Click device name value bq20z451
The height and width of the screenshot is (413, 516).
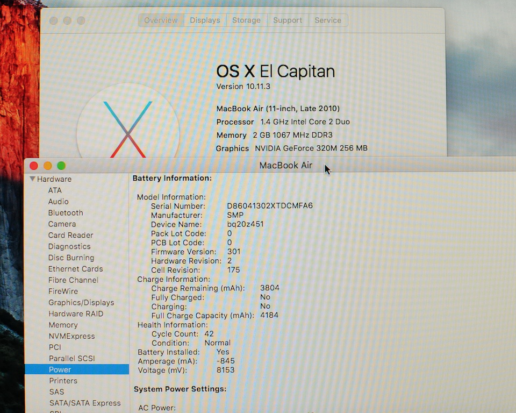tap(246, 224)
